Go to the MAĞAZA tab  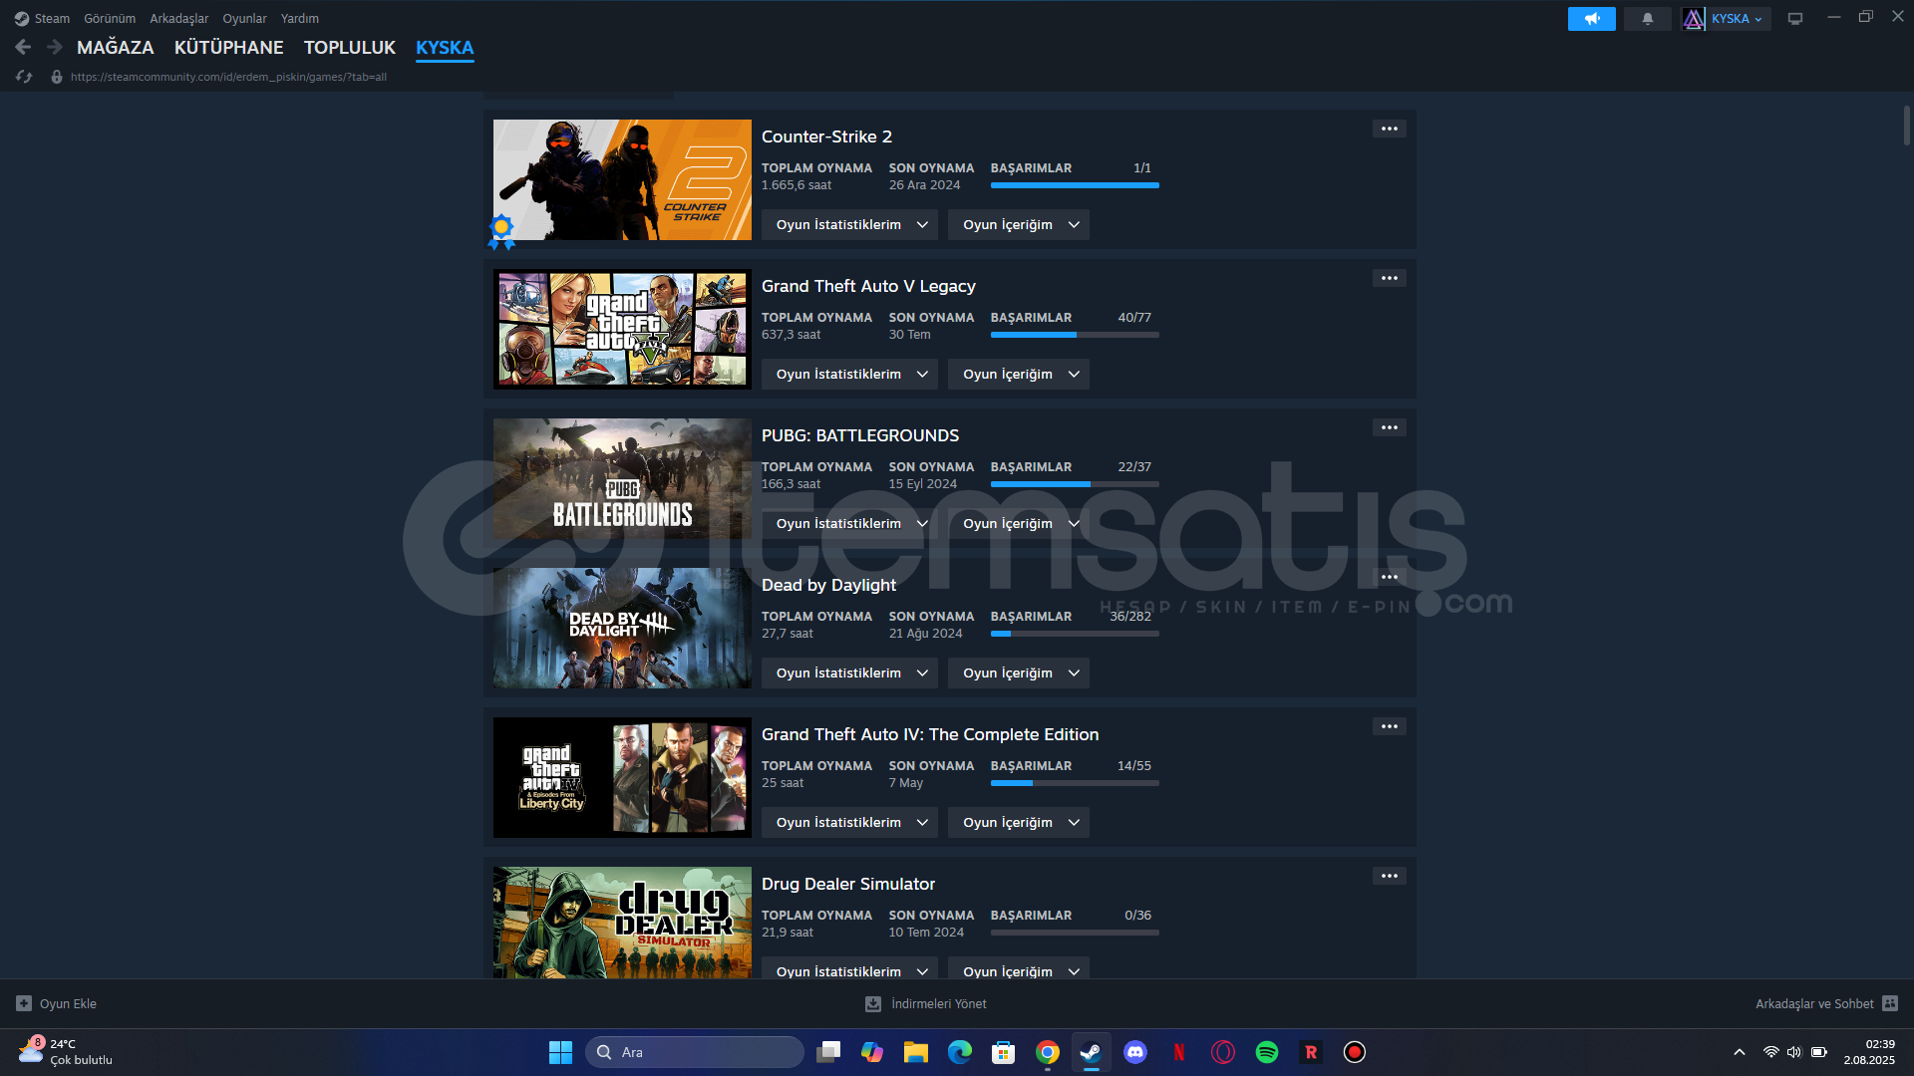(x=116, y=47)
